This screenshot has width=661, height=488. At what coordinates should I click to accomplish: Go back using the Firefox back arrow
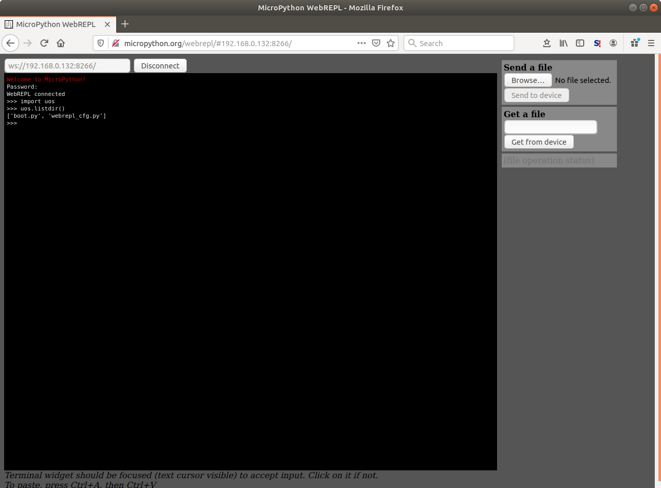click(x=10, y=43)
